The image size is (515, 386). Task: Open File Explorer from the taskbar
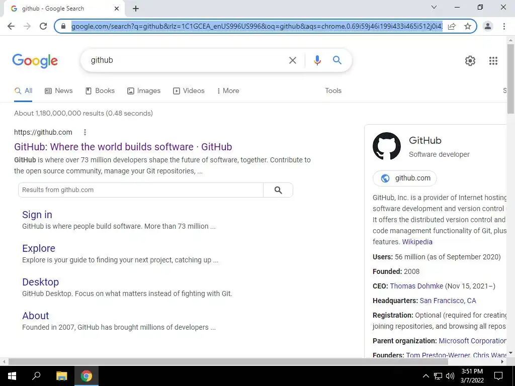[x=61, y=376]
